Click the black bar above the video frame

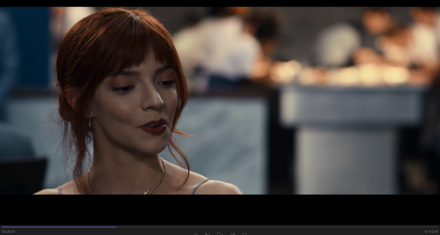click(x=220, y=3)
